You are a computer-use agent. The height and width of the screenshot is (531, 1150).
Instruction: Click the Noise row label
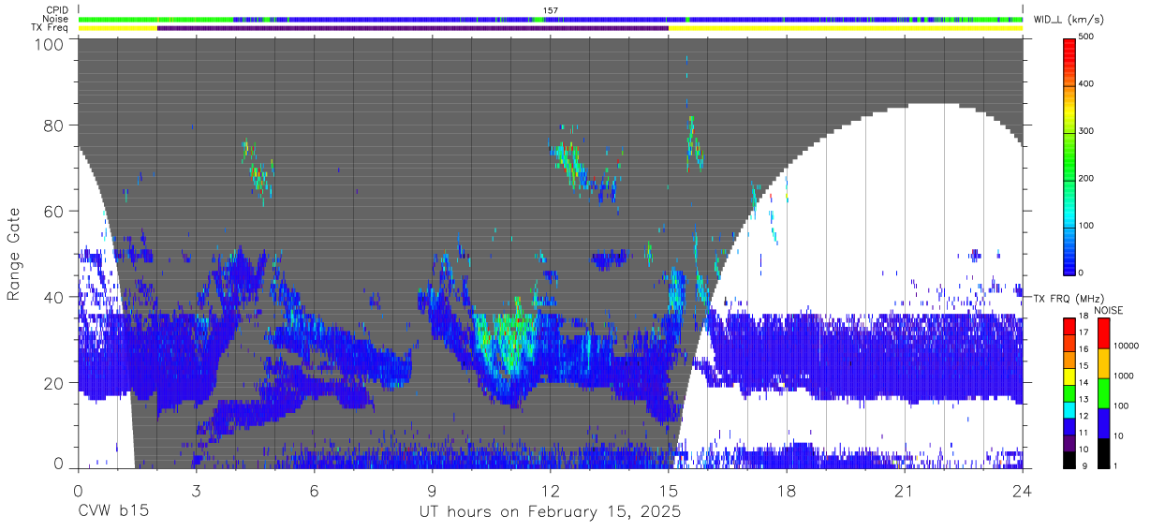pyautogui.click(x=56, y=19)
